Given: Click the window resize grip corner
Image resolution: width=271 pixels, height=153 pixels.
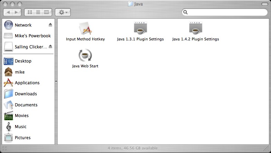Looking at the screenshot, I should coord(267,148).
